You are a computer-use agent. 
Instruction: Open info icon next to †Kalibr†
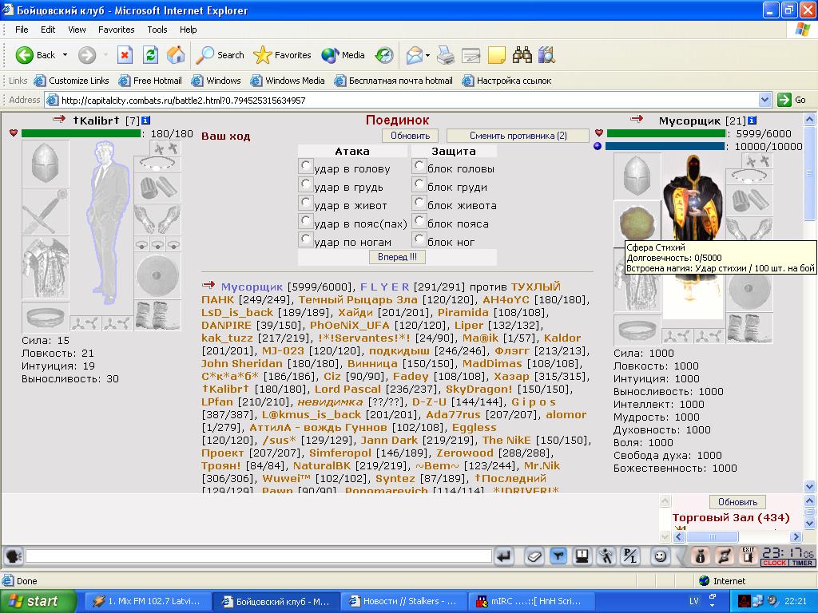145,121
